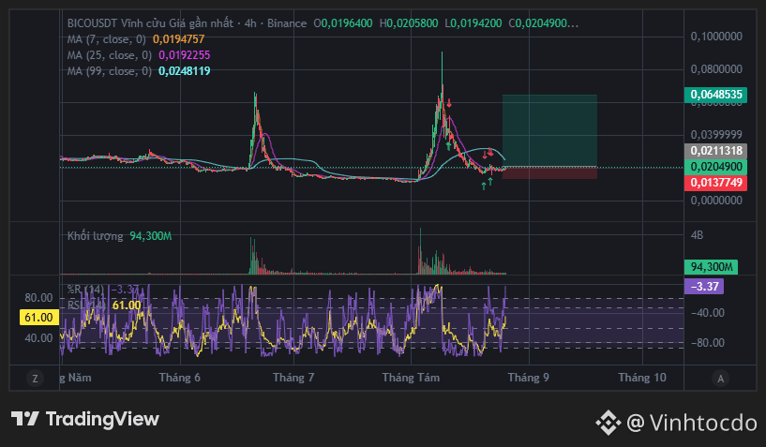Click the 80.00 RSI axis label
Viewport: 766px width, 447px height.
[38, 298]
